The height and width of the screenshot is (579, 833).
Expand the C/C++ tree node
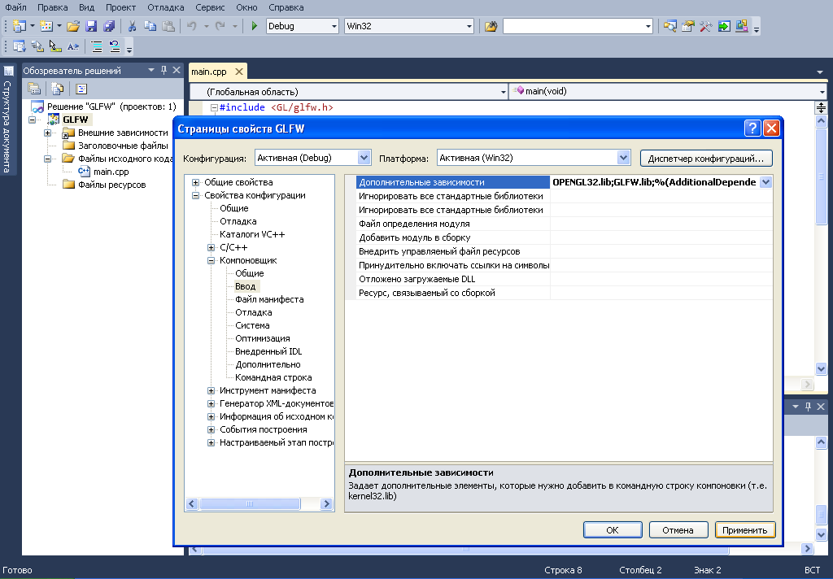click(x=211, y=247)
